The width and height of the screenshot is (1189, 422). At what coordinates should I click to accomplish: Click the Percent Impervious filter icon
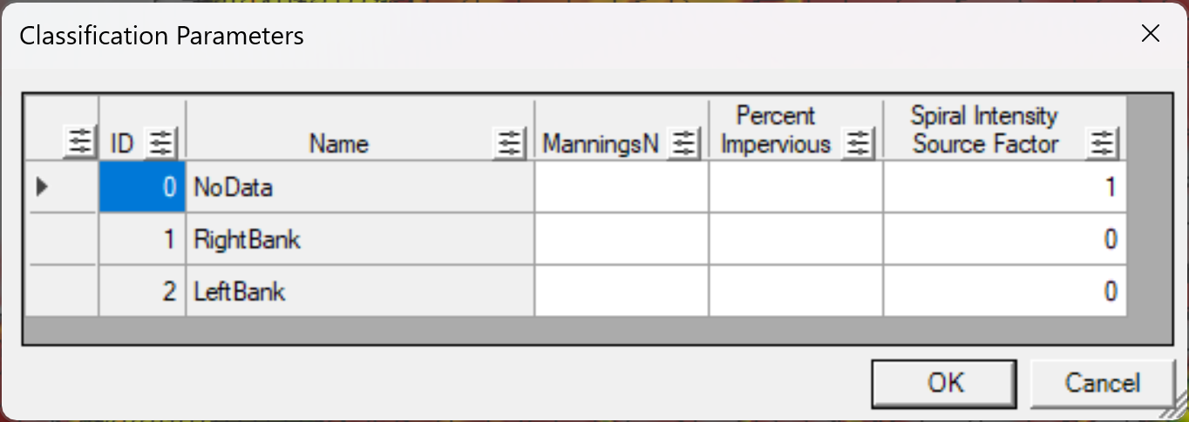[859, 143]
